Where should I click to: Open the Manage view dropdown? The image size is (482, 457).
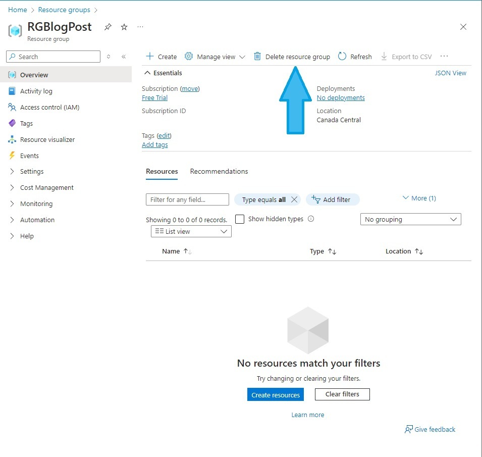tap(215, 57)
